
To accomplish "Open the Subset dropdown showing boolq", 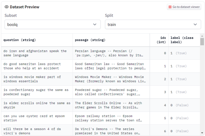I will [x=52, y=25].
